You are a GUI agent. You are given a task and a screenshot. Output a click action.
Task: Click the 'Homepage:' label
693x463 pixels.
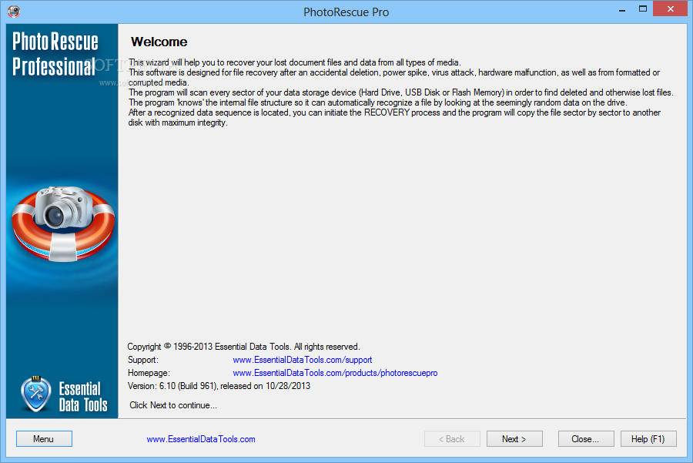[x=149, y=373]
